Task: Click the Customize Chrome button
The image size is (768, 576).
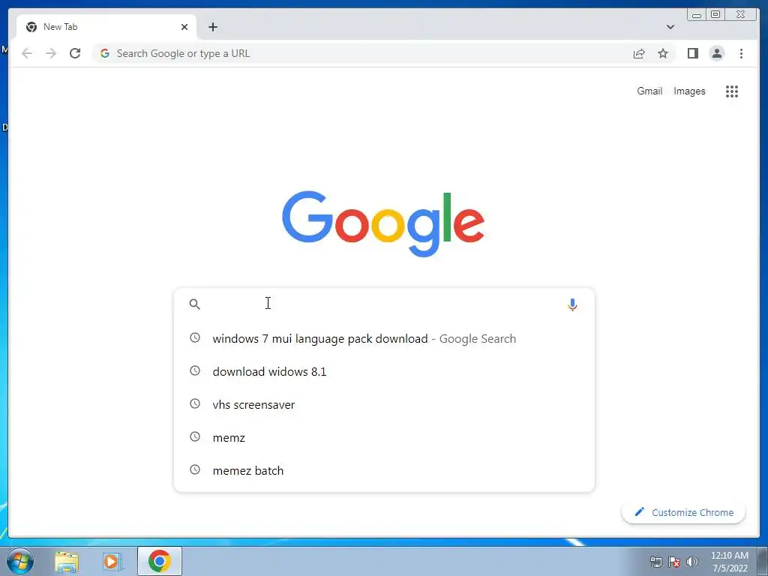Action: coord(684,512)
